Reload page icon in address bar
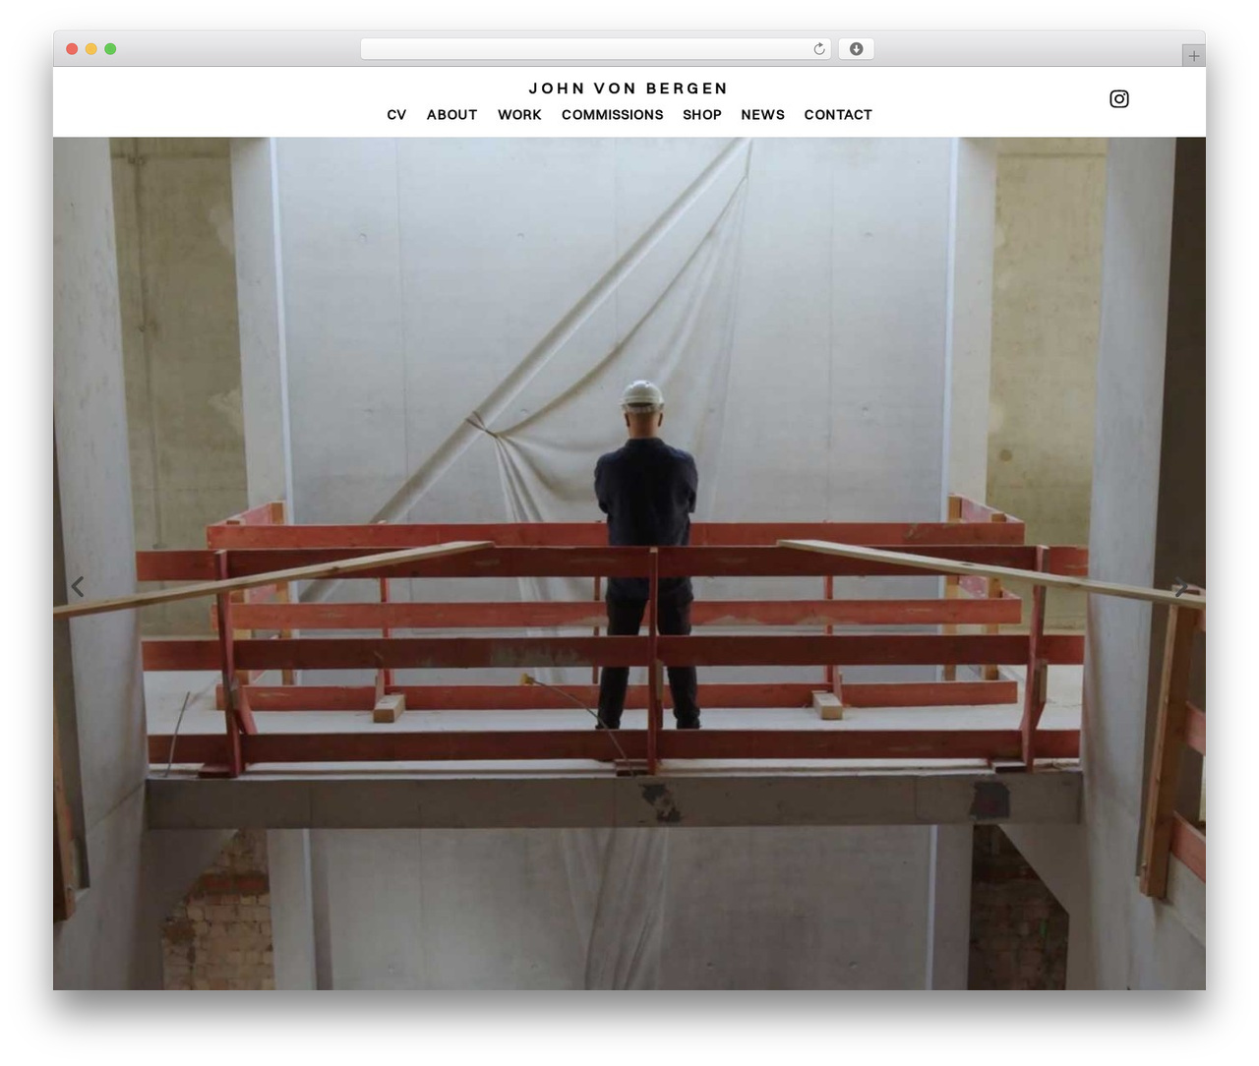This screenshot has width=1259, height=1066. tap(818, 49)
